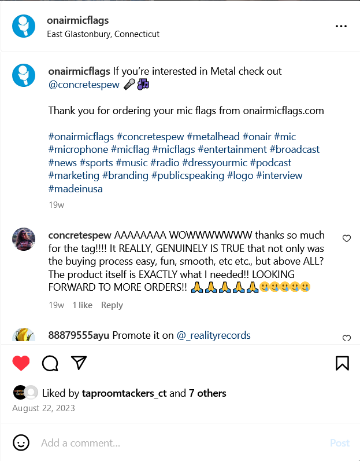View the 1 like count on comment
Screen dimensions: 360x461
pyautogui.click(x=82, y=305)
